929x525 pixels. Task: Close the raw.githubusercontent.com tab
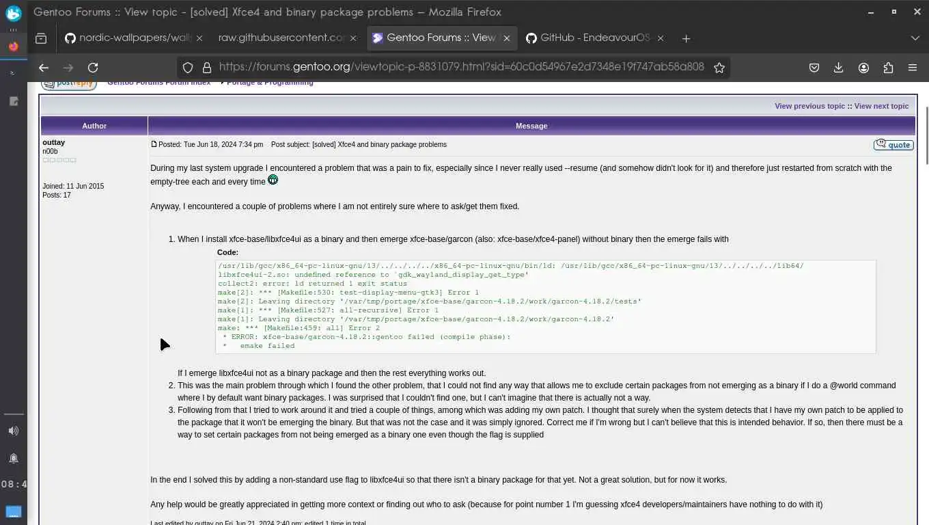[353, 38]
